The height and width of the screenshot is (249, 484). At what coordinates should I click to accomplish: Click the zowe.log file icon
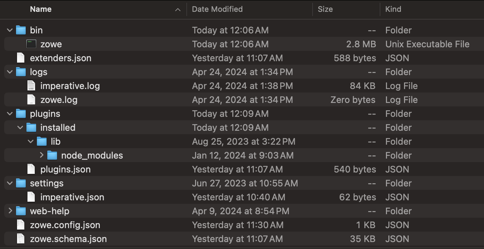[x=31, y=99]
